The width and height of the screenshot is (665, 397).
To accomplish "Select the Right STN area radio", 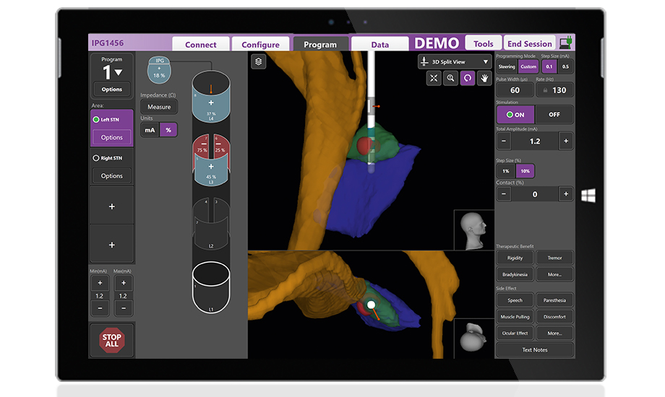I will pyautogui.click(x=96, y=158).
